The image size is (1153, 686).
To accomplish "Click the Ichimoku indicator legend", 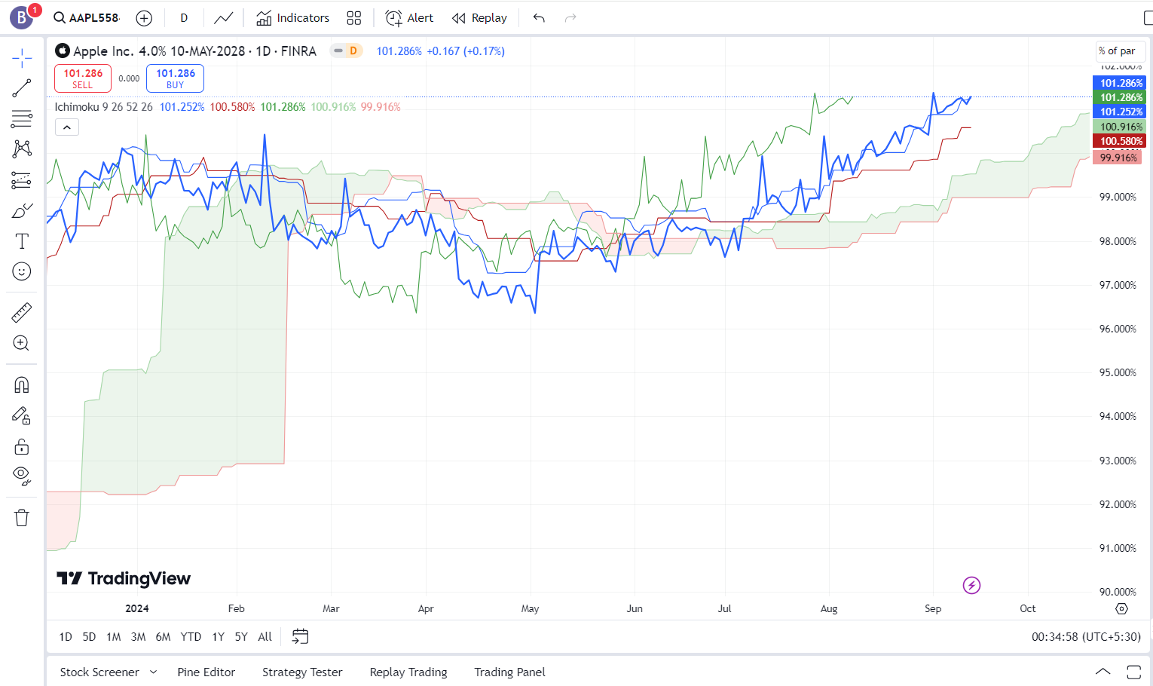I will 103,107.
